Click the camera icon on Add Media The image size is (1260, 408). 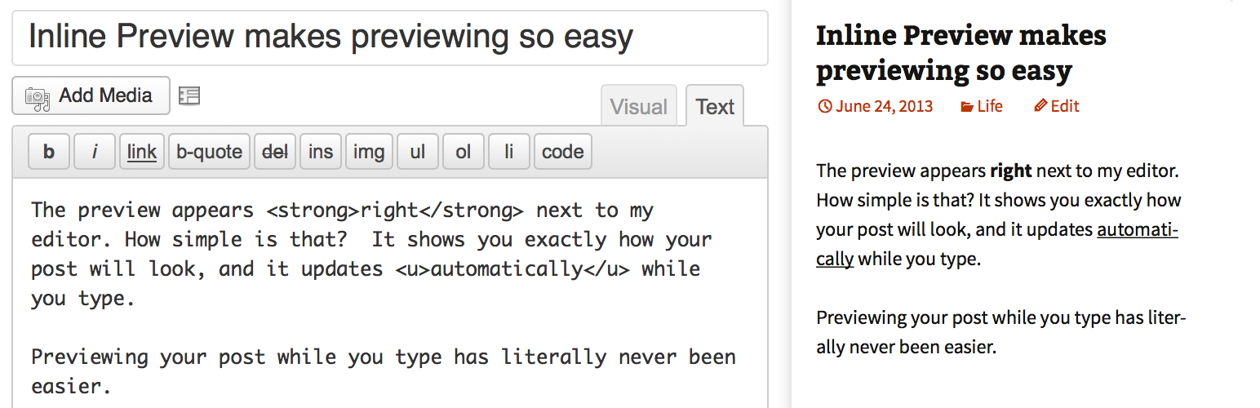tap(38, 96)
